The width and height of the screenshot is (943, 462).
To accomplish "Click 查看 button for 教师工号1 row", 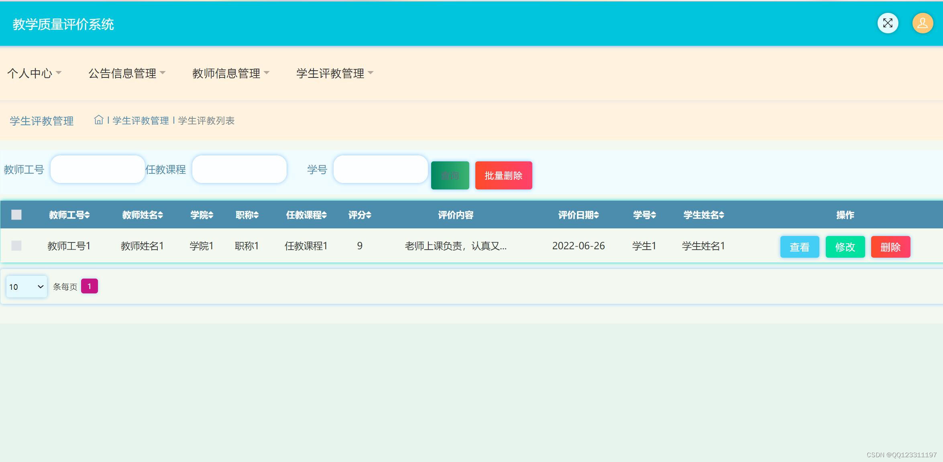I will click(x=800, y=247).
